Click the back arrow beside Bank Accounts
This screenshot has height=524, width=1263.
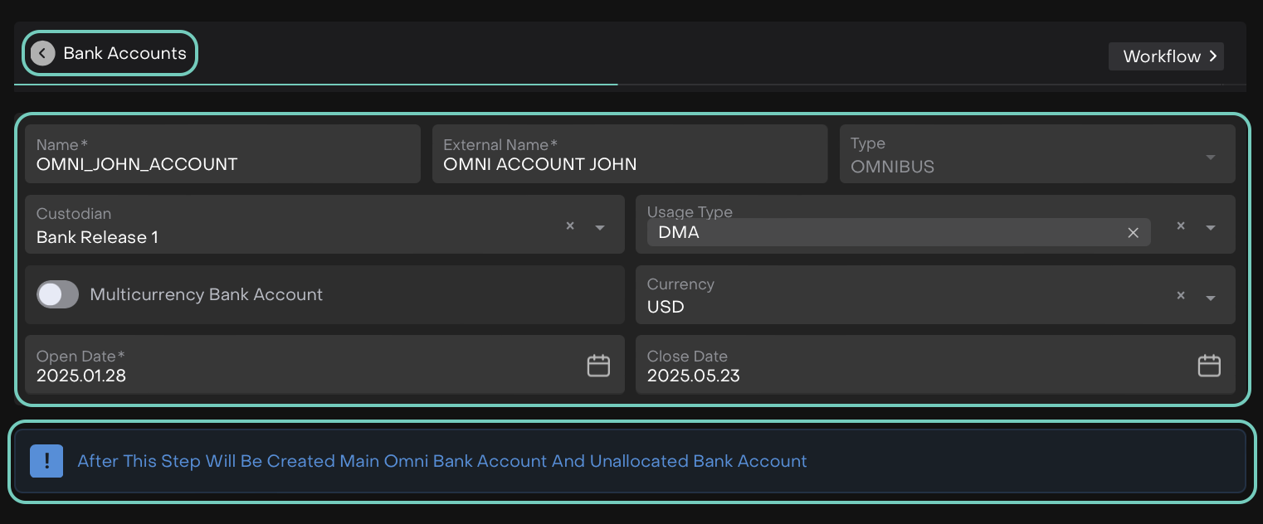[x=42, y=53]
